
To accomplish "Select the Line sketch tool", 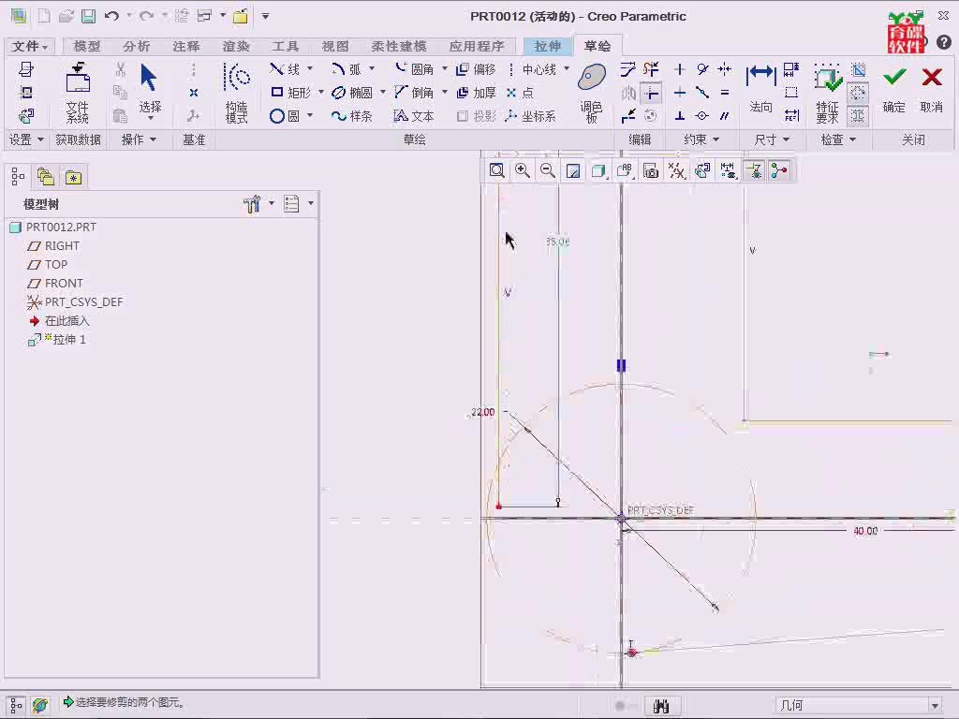I will (285, 69).
